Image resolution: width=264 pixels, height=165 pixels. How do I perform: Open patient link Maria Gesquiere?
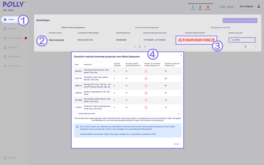click(56, 40)
